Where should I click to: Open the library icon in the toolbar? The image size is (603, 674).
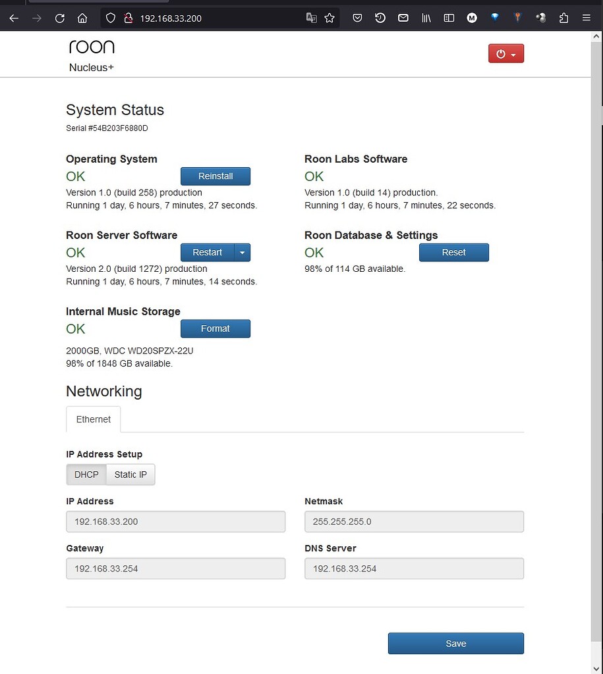point(426,18)
